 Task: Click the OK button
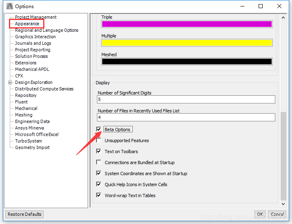coord(260,214)
